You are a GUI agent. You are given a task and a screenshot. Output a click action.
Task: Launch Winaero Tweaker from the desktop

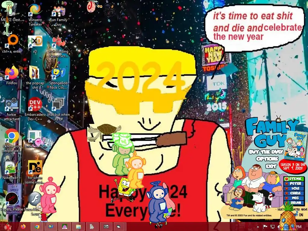pos(35,15)
